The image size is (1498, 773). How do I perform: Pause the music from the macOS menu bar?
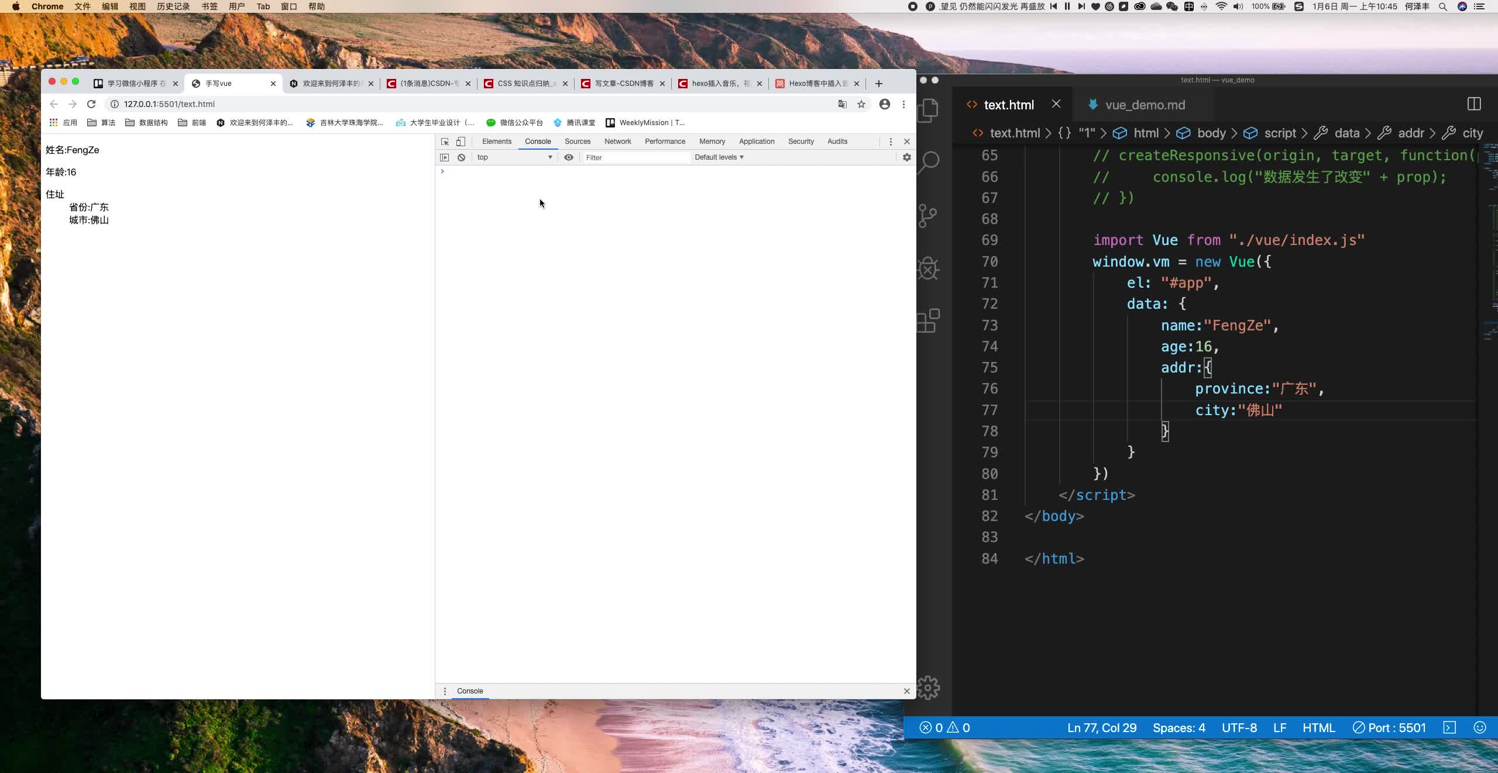tap(1067, 6)
